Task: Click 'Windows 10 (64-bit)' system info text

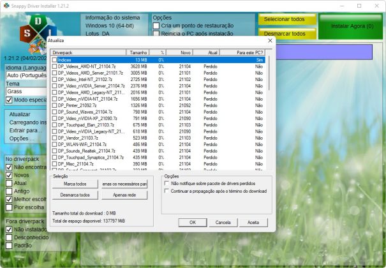Action: [110, 26]
